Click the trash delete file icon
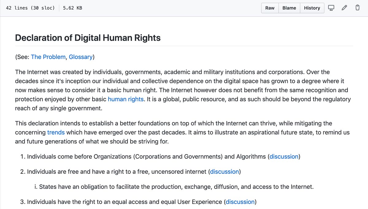 357,8
